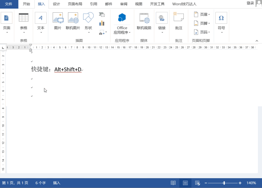Switch to web layout view icon
Image resolution: width=262 pixels, height=188 pixels.
coord(197,183)
